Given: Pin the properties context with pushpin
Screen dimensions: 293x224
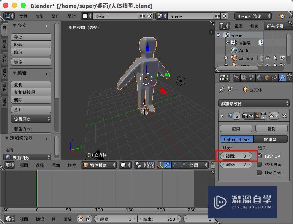Looking at the screenshot, I should pyautogui.click(x=222, y=90).
